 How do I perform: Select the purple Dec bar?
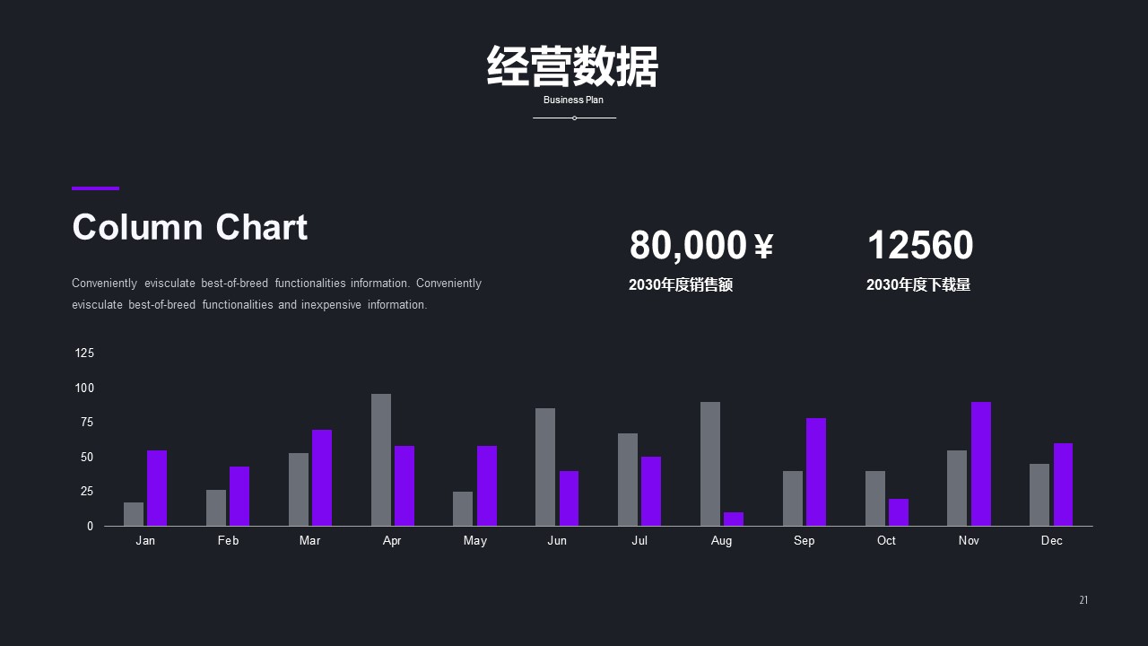1063,484
